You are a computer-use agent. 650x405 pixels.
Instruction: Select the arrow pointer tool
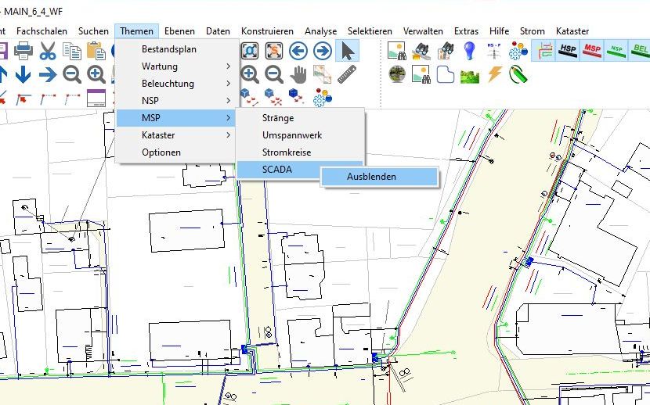[347, 52]
